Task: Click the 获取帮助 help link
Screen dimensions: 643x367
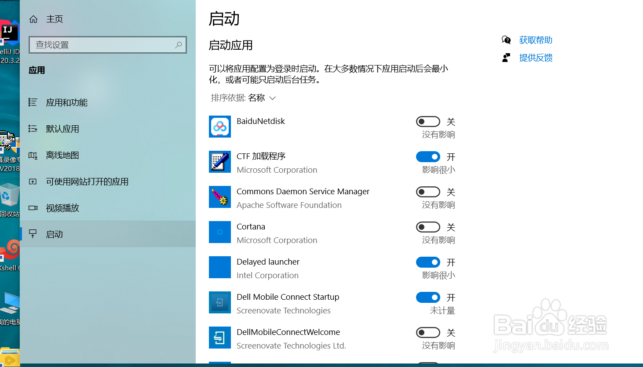Action: (536, 40)
